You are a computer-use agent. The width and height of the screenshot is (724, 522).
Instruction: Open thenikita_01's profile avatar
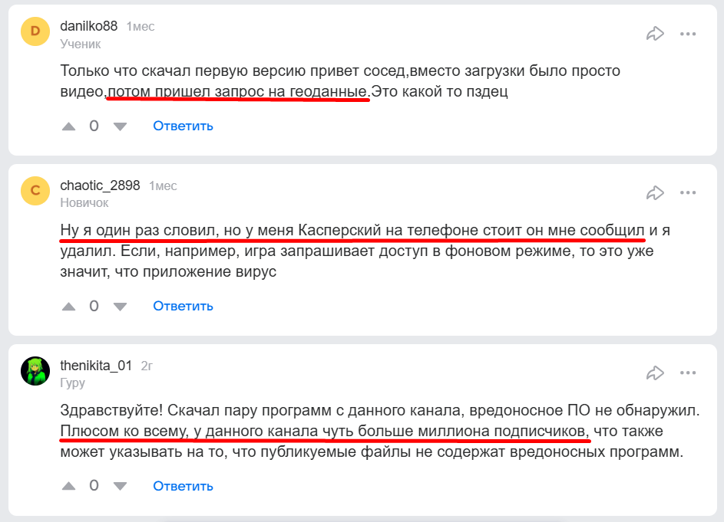click(x=35, y=371)
